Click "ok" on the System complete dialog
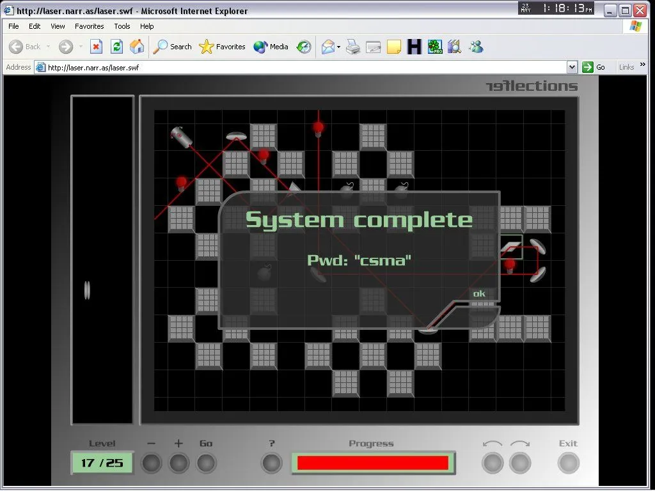655x491 pixels. pos(479,293)
